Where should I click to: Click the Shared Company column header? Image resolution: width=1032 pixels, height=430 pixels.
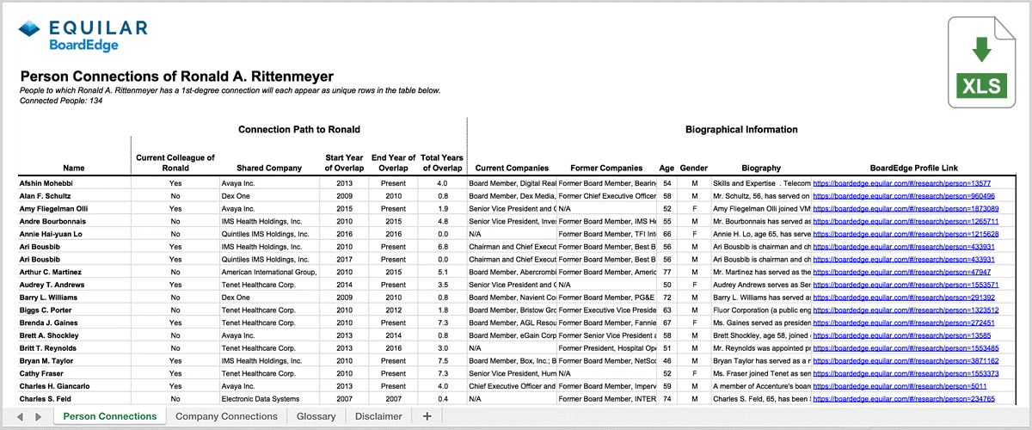click(269, 169)
